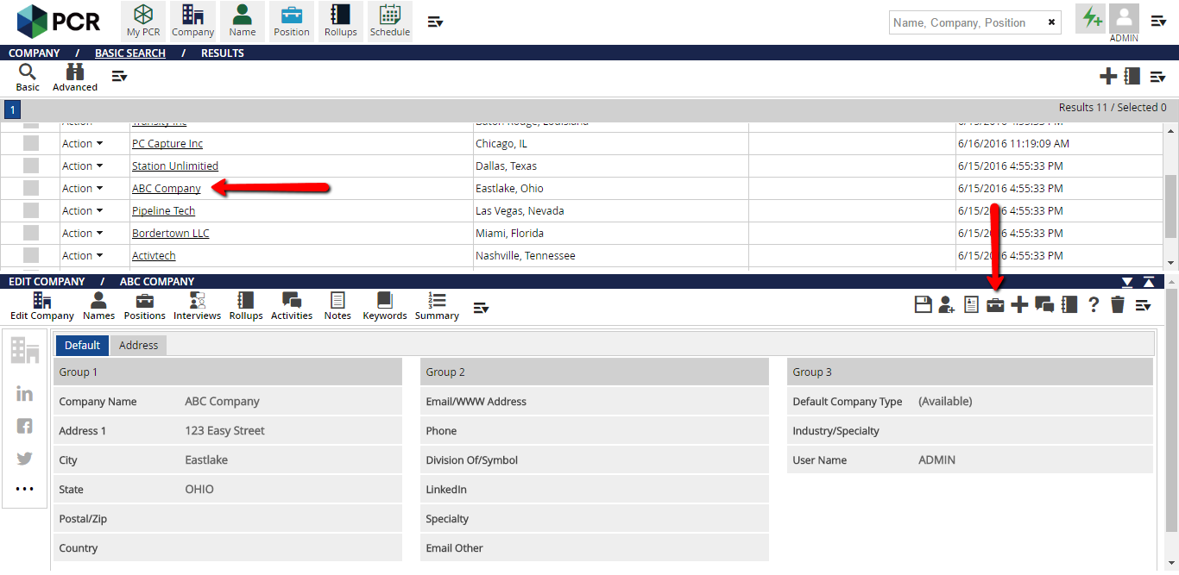The height and width of the screenshot is (575, 1179).
Task: Open the Notes section
Action: click(337, 305)
